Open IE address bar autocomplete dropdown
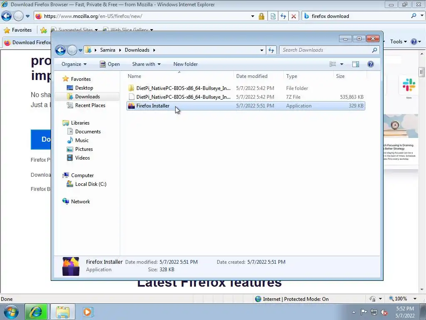 (253, 16)
